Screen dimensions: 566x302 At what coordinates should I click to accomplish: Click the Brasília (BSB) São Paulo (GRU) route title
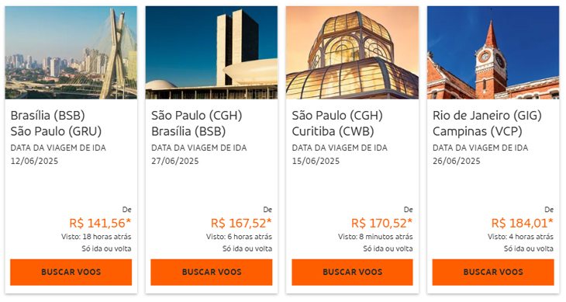pyautogui.click(x=56, y=123)
